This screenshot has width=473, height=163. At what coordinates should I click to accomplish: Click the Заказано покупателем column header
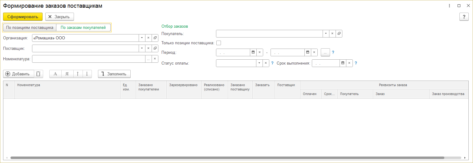tap(151, 89)
